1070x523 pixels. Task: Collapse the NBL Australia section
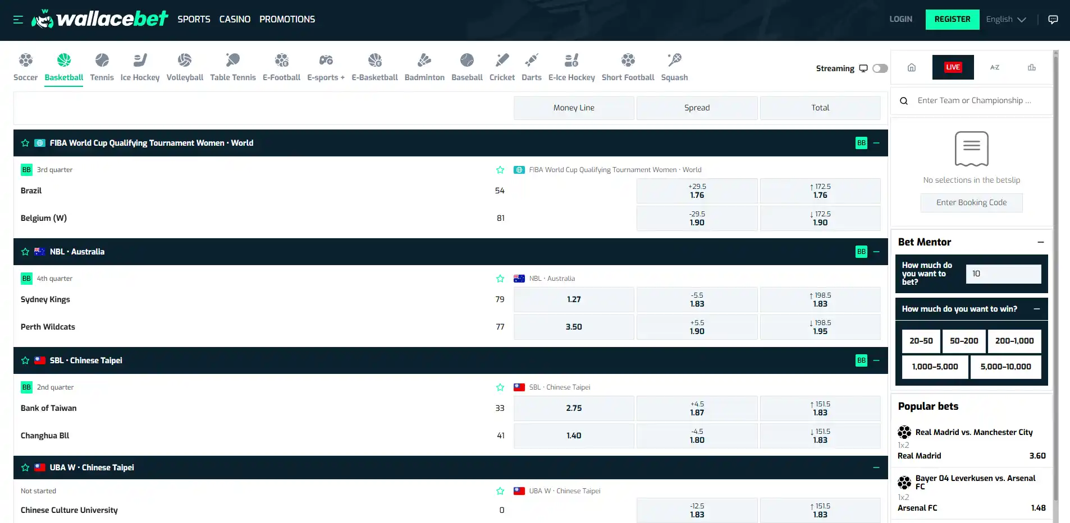(x=876, y=252)
